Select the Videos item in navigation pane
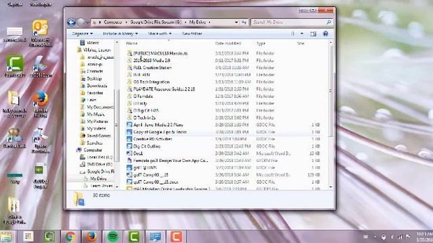Screen dimensions: 433x243 click(x=93, y=43)
